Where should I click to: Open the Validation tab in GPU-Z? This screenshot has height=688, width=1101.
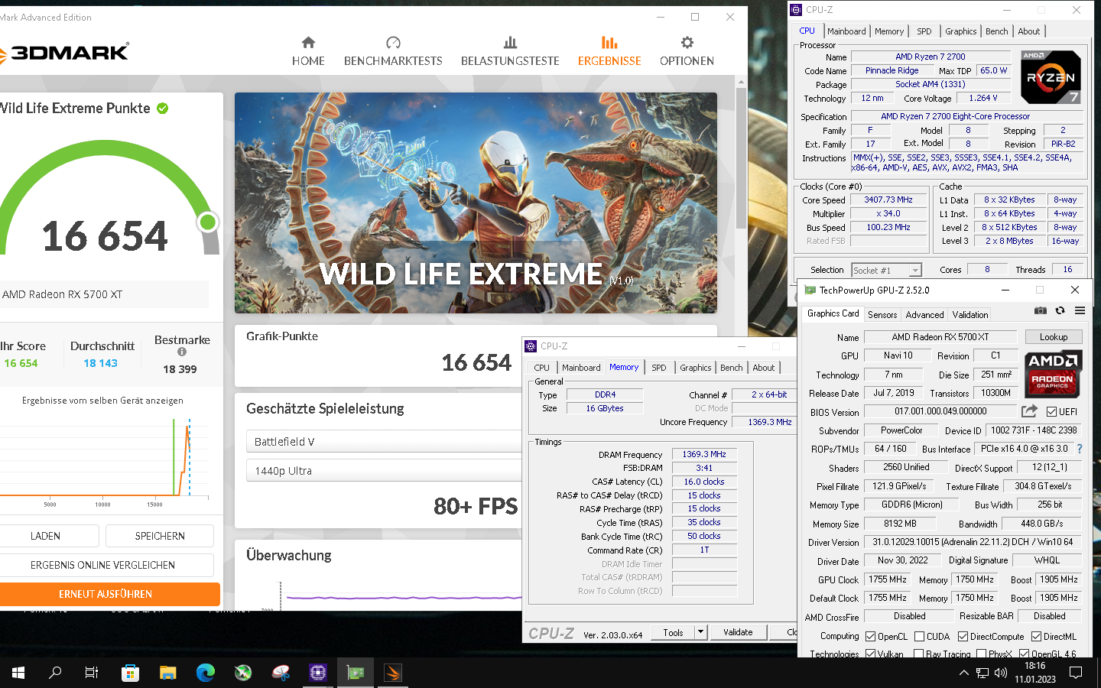(969, 315)
